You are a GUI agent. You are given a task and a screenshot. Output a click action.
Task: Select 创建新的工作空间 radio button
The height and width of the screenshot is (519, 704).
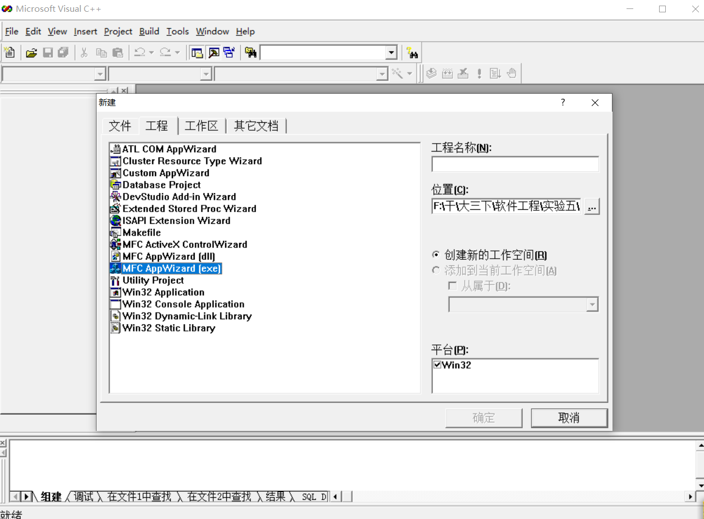click(436, 255)
